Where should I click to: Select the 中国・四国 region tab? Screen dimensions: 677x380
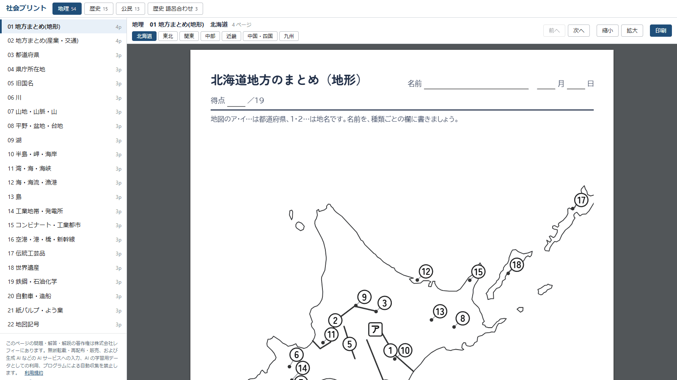pyautogui.click(x=260, y=36)
